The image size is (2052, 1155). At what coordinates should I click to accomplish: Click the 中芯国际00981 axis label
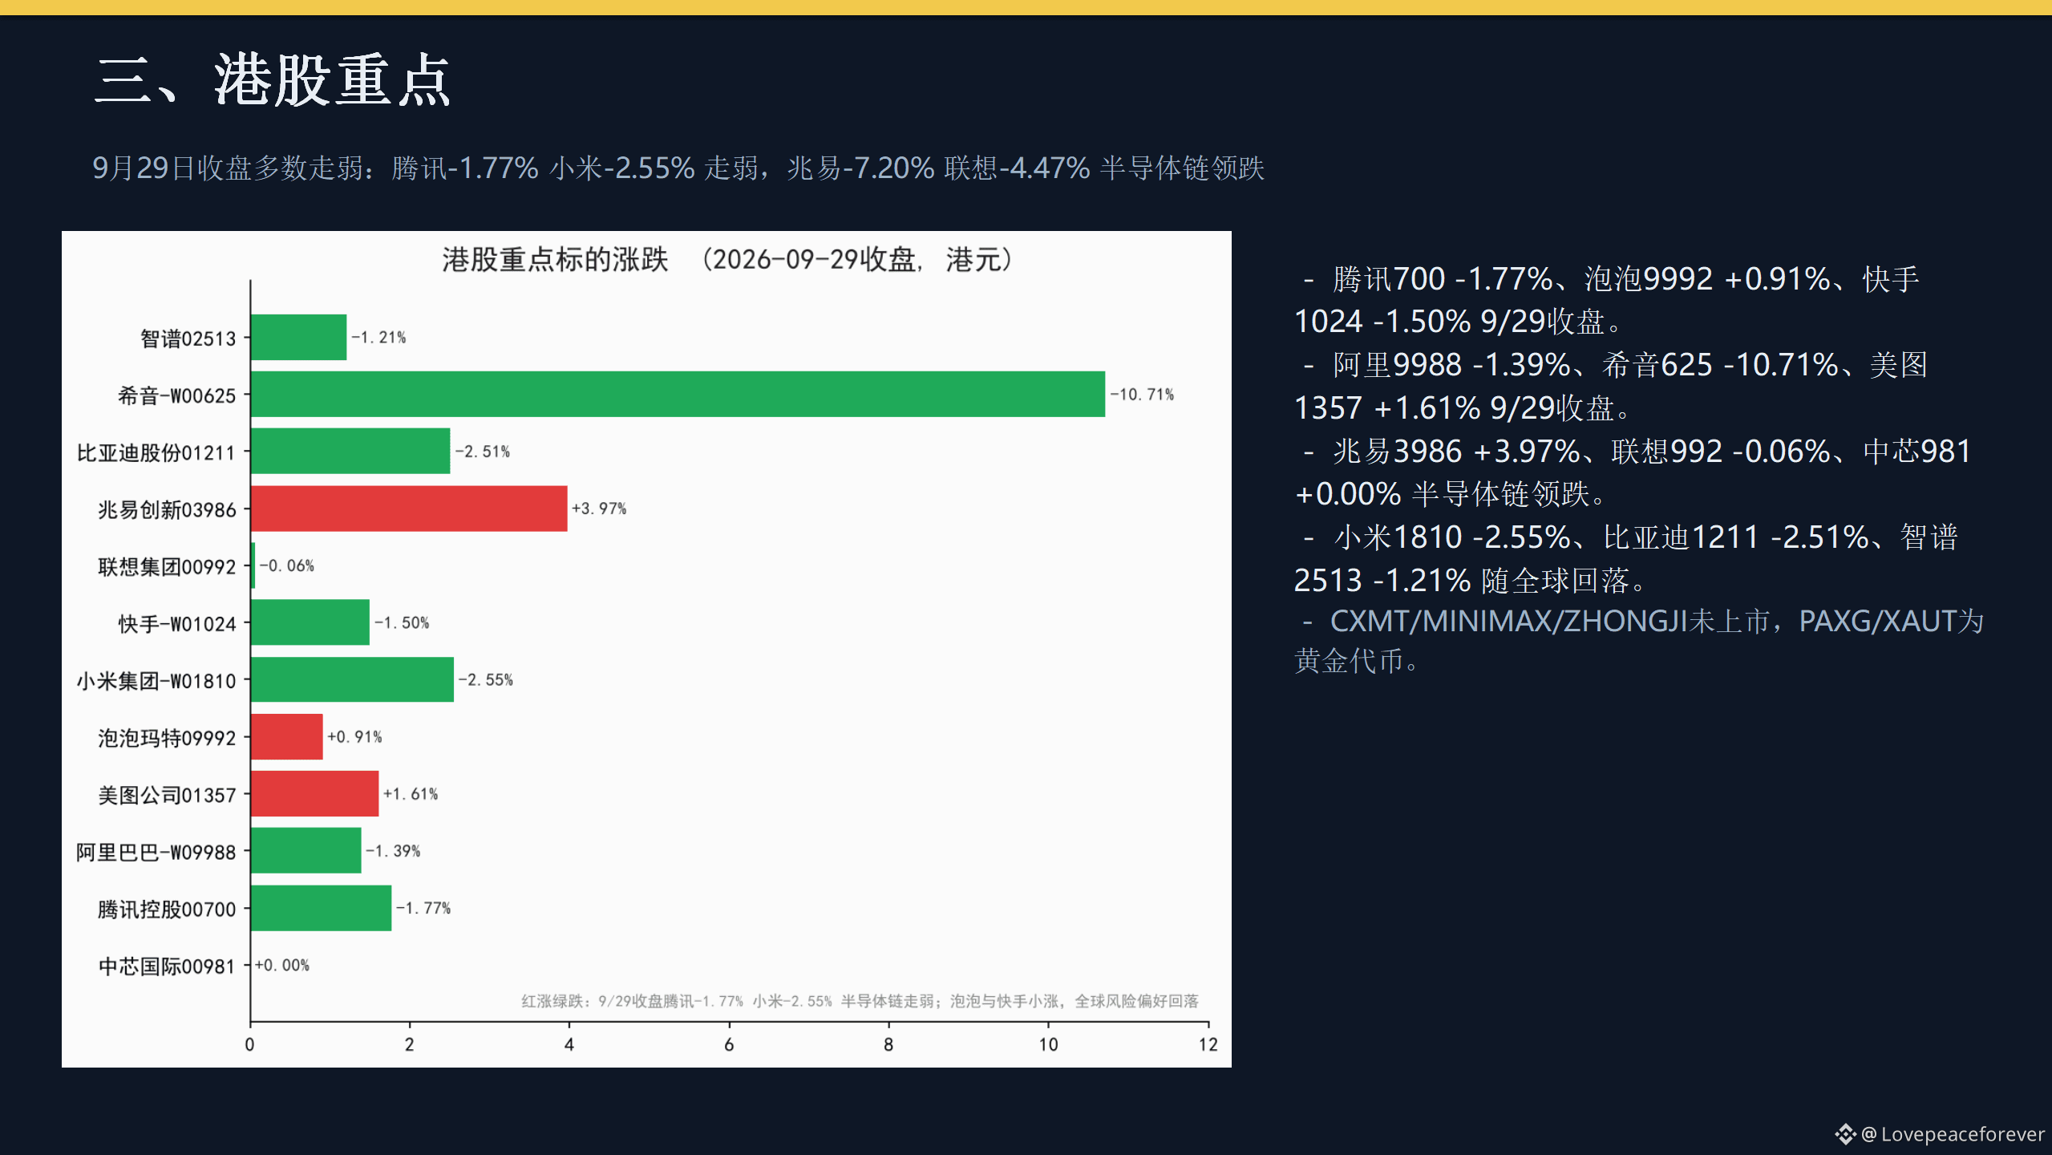[167, 966]
